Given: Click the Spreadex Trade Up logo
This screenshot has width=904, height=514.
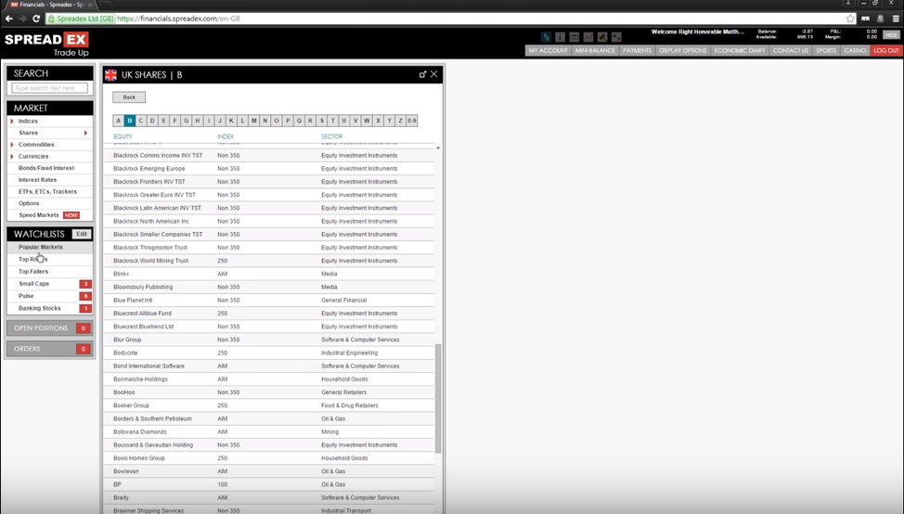Looking at the screenshot, I should 46,45.
